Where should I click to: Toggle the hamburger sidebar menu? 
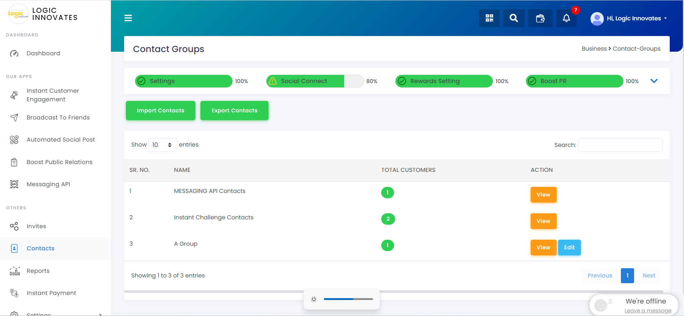pos(128,18)
